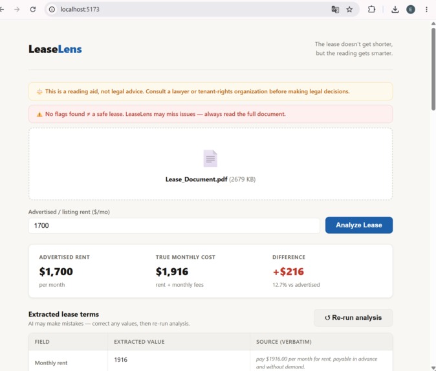Click the $1,700 advertised rent value

point(56,272)
